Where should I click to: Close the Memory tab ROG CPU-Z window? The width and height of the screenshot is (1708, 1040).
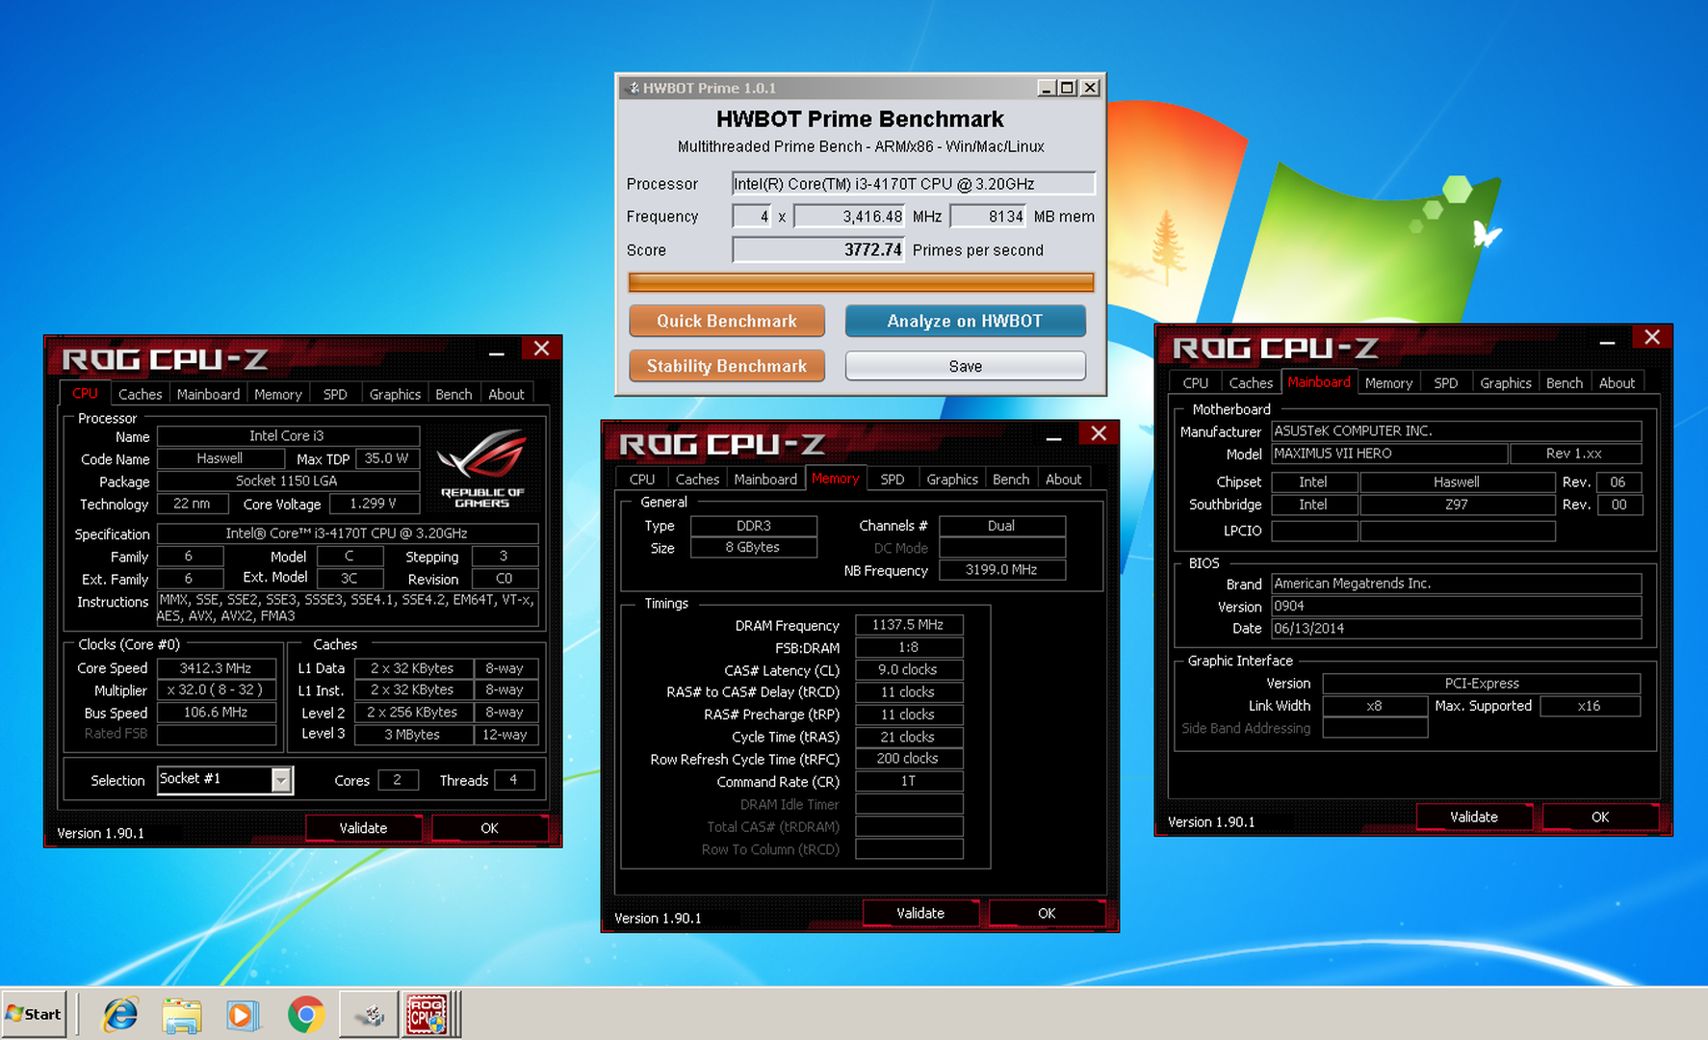1099,433
